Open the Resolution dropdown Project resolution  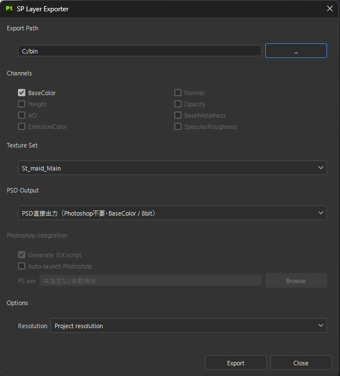point(189,326)
